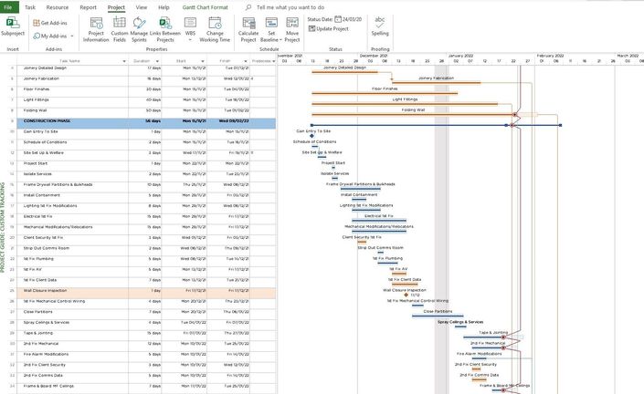Click Calculate Project

248,29
